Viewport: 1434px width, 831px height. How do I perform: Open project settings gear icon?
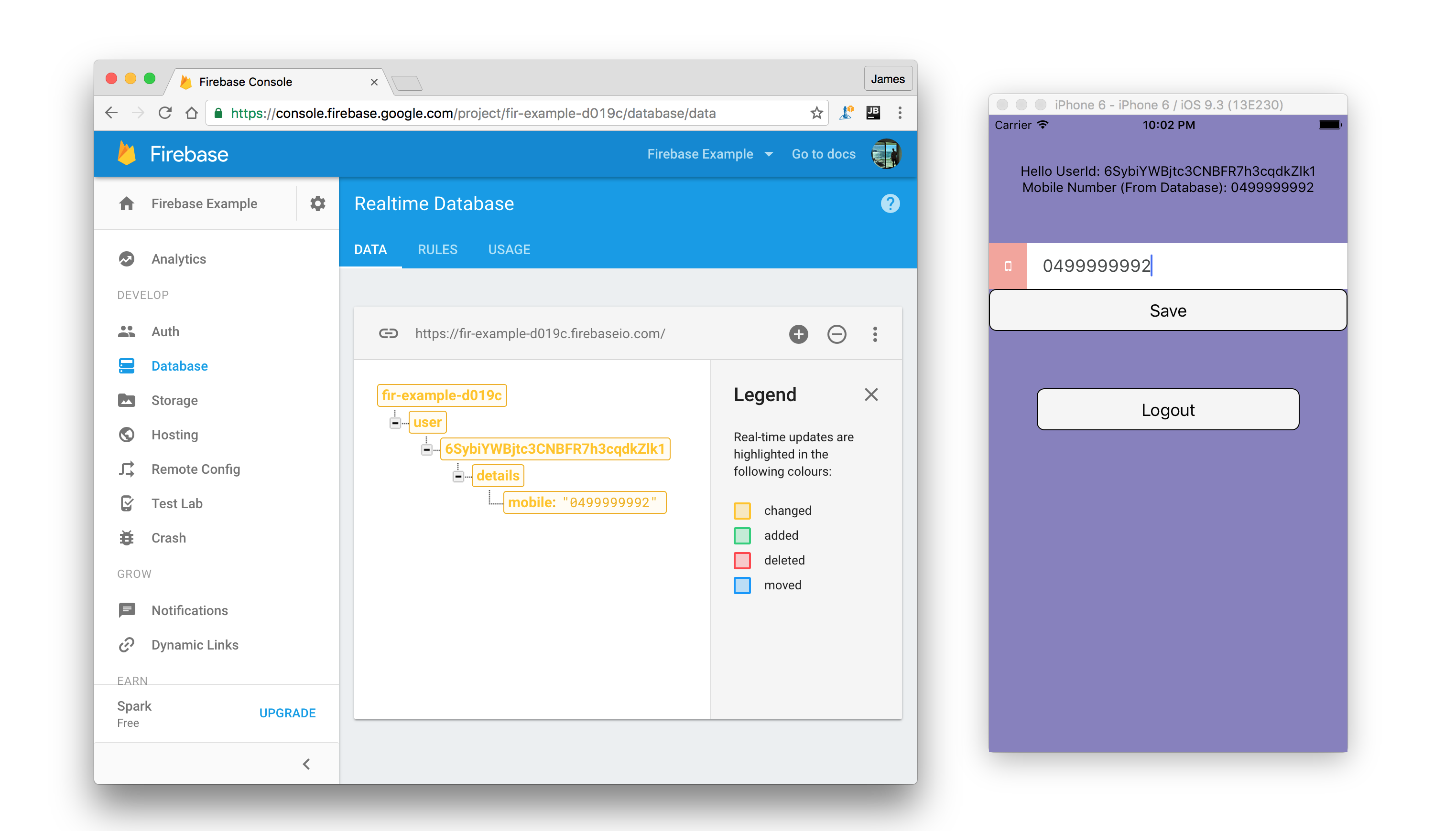[317, 203]
